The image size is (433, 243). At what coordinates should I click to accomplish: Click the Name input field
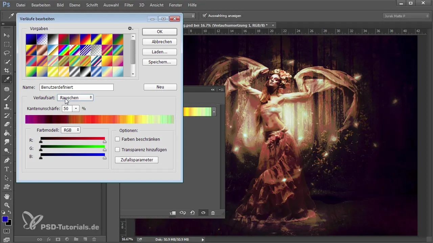[x=76, y=87]
